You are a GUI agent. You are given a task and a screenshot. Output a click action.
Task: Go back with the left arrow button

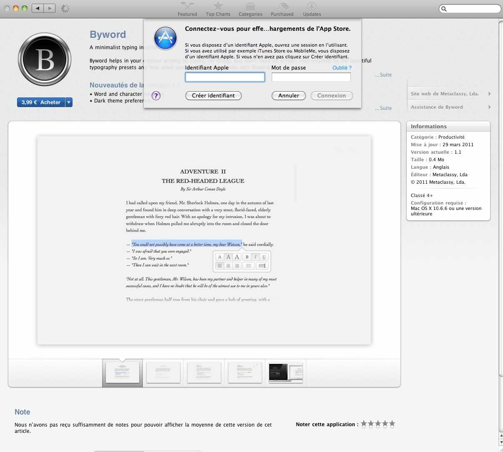click(x=38, y=8)
